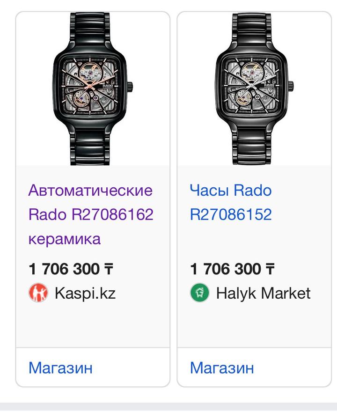
Task: Click Магазин link under Halyk Market card
Action: coord(222,368)
